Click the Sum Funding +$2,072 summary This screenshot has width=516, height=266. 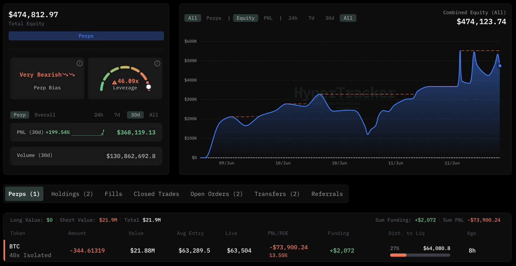405,220
